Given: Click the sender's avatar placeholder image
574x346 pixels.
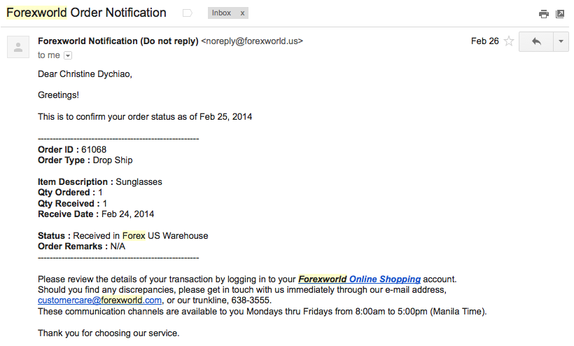Looking at the screenshot, I should tap(18, 47).
